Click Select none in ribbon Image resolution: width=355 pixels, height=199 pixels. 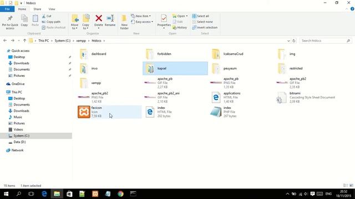click(x=202, y=22)
